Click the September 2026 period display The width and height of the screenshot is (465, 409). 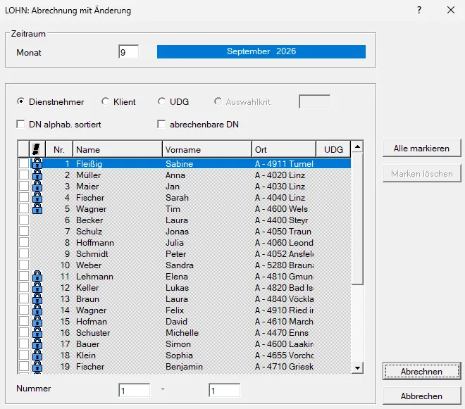point(261,51)
